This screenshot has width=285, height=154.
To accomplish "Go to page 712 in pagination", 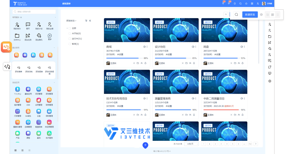I will (250, 144).
